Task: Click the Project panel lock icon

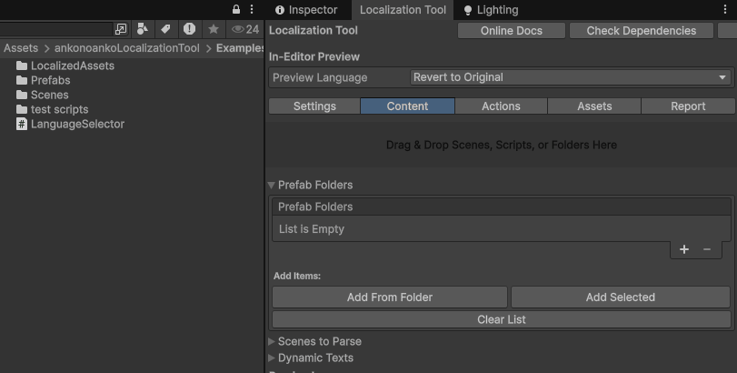Action: pyautogui.click(x=236, y=9)
